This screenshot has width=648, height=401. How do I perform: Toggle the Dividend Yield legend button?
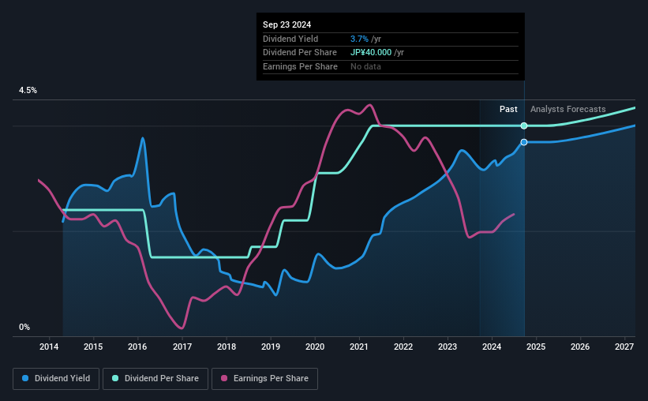coord(56,379)
